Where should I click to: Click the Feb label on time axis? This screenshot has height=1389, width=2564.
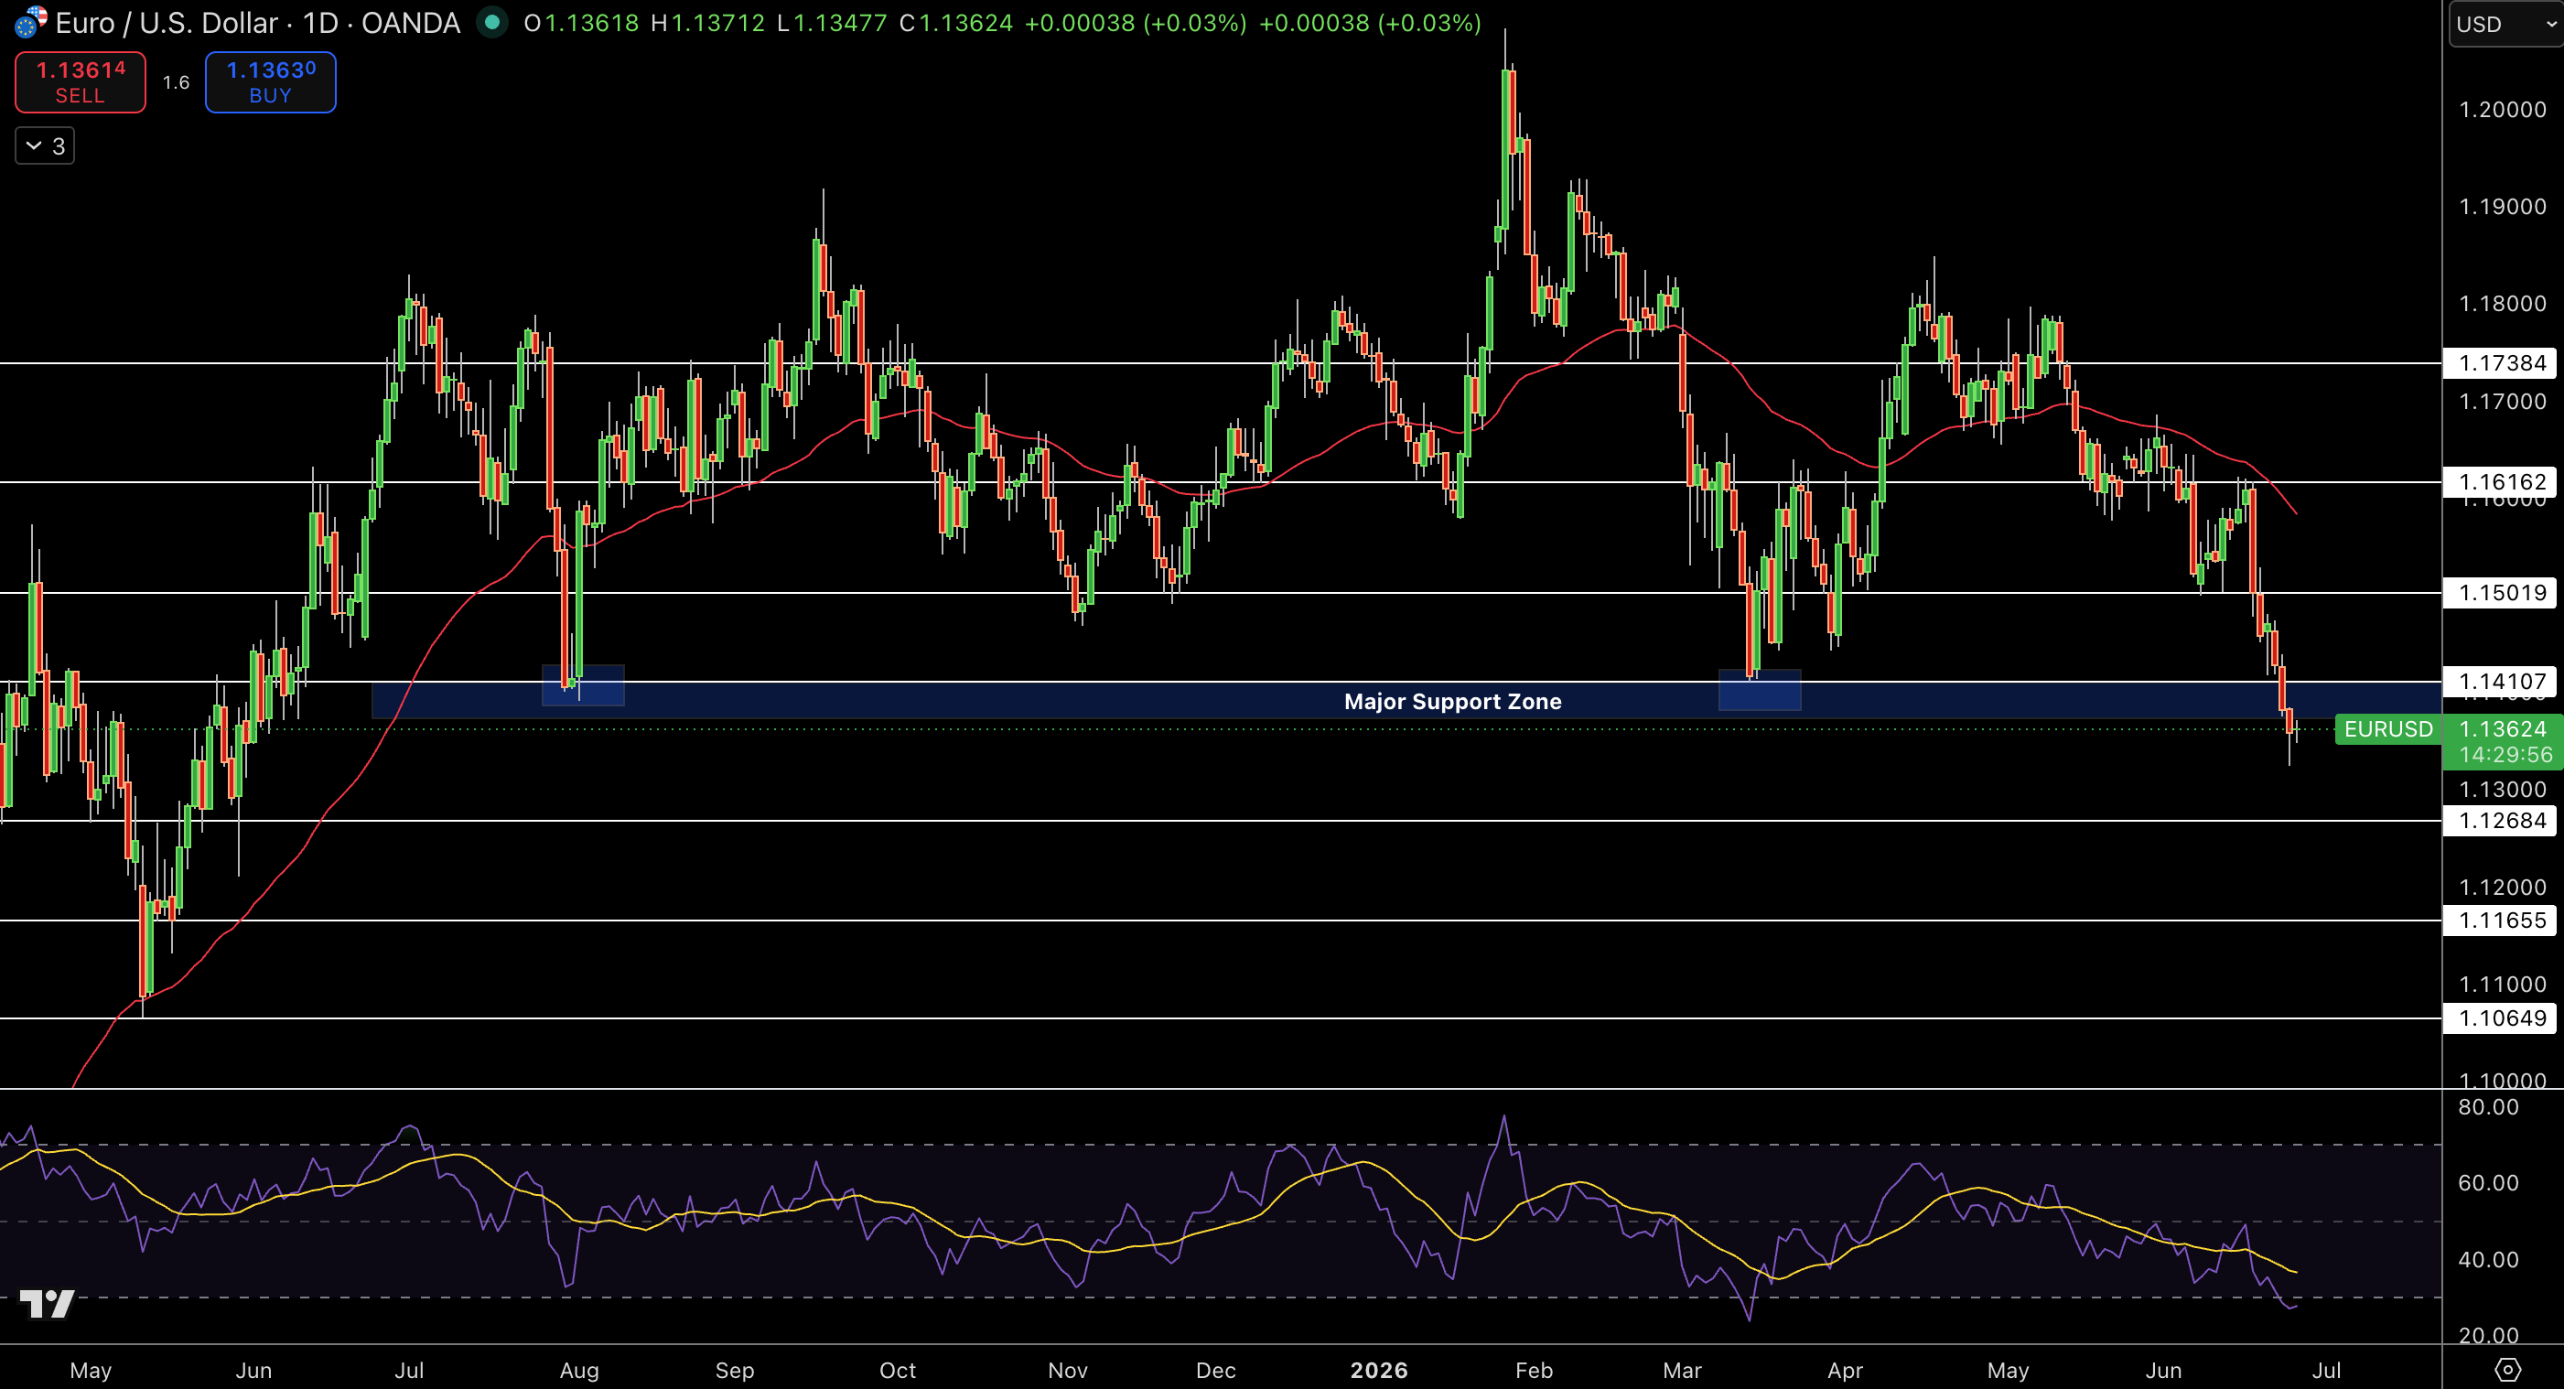coord(1534,1370)
